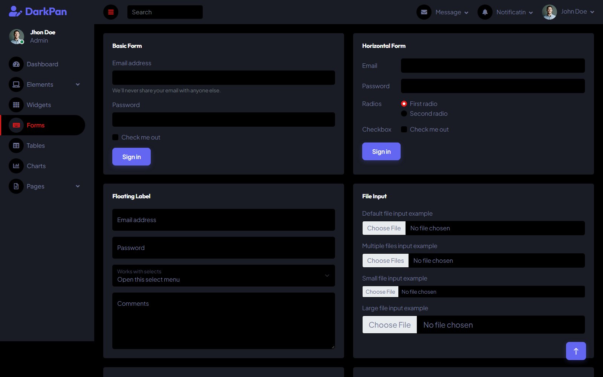The image size is (603, 377).
Task: Click the Comments textarea
Action: [223, 321]
